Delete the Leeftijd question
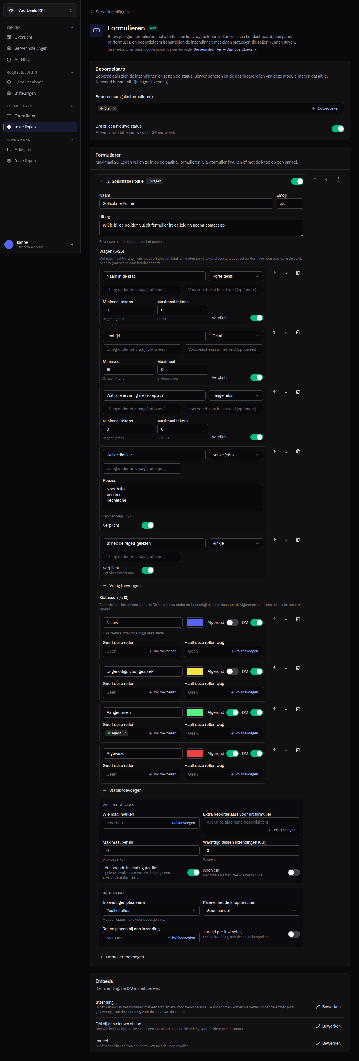Viewport: 359px width, 1061px height. (x=298, y=332)
